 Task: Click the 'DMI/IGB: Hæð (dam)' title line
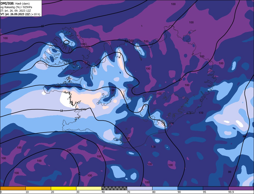click(15, 3)
